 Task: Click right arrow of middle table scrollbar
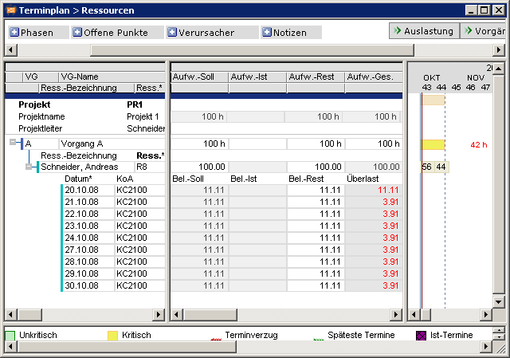[x=396, y=314]
